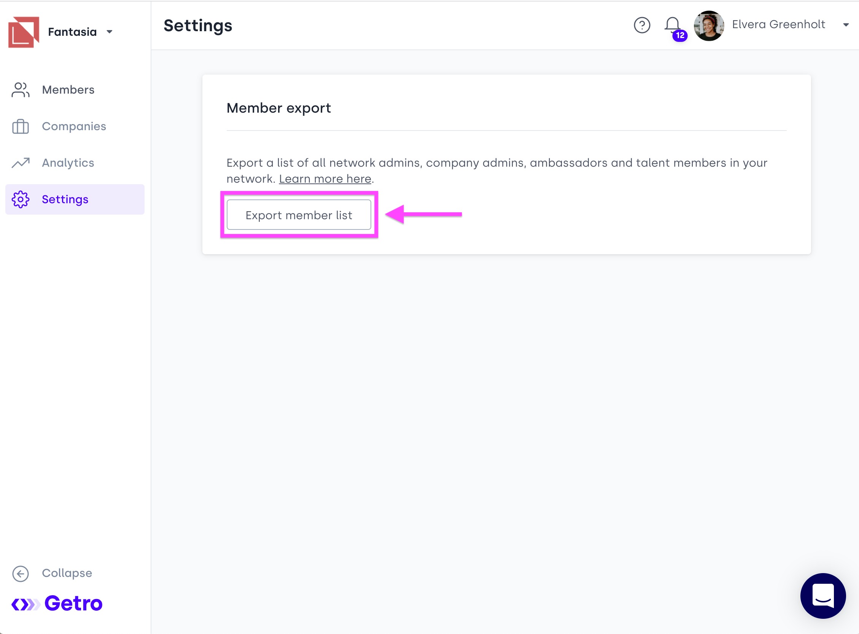Click the Getro logo at bottom
The height and width of the screenshot is (634, 859).
point(57,603)
